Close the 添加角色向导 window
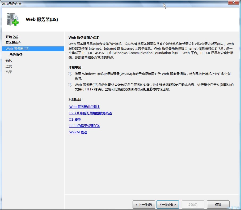 [233, 2]
